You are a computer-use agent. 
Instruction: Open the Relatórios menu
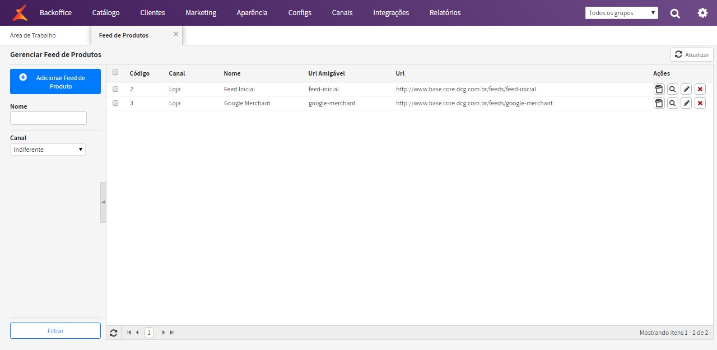coord(445,13)
